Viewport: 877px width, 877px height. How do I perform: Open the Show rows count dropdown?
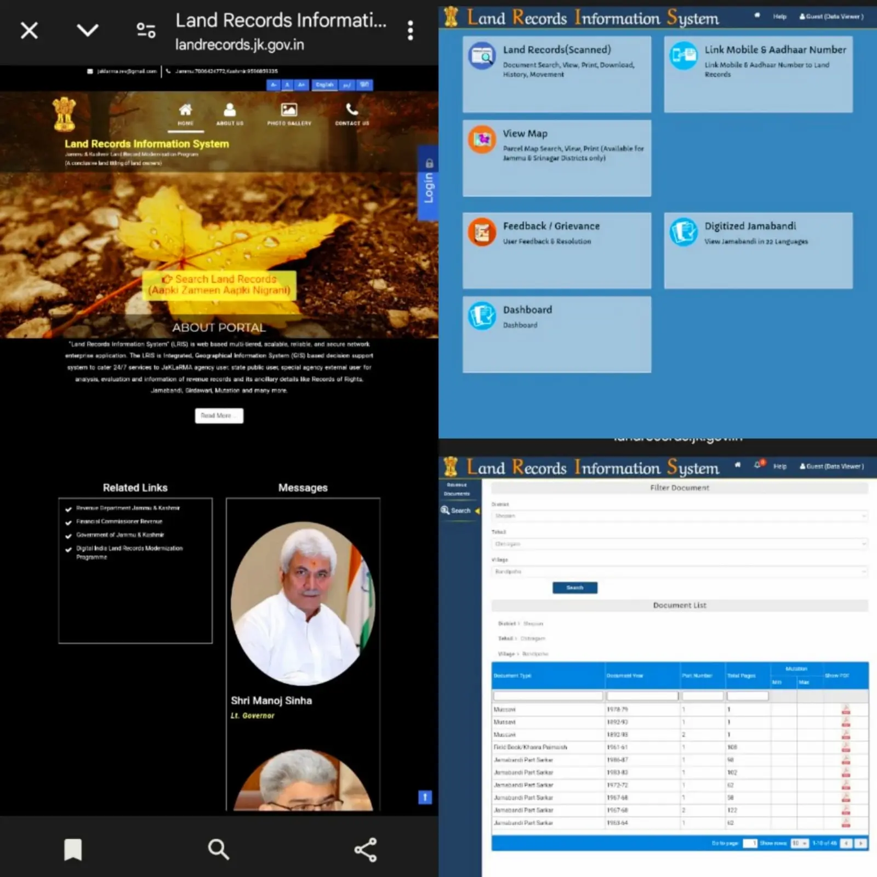pos(800,843)
